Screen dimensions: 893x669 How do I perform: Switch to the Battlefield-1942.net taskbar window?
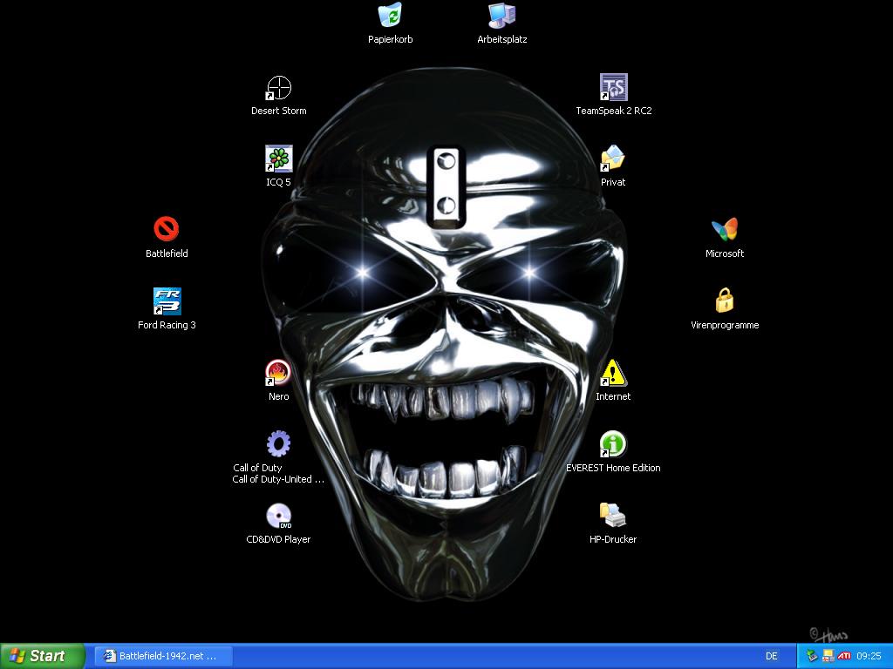pyautogui.click(x=163, y=656)
